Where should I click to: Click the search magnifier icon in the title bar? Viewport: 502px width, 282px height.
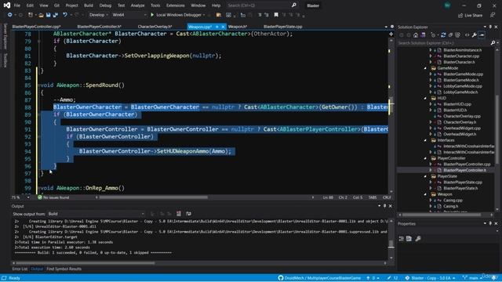point(294,5)
